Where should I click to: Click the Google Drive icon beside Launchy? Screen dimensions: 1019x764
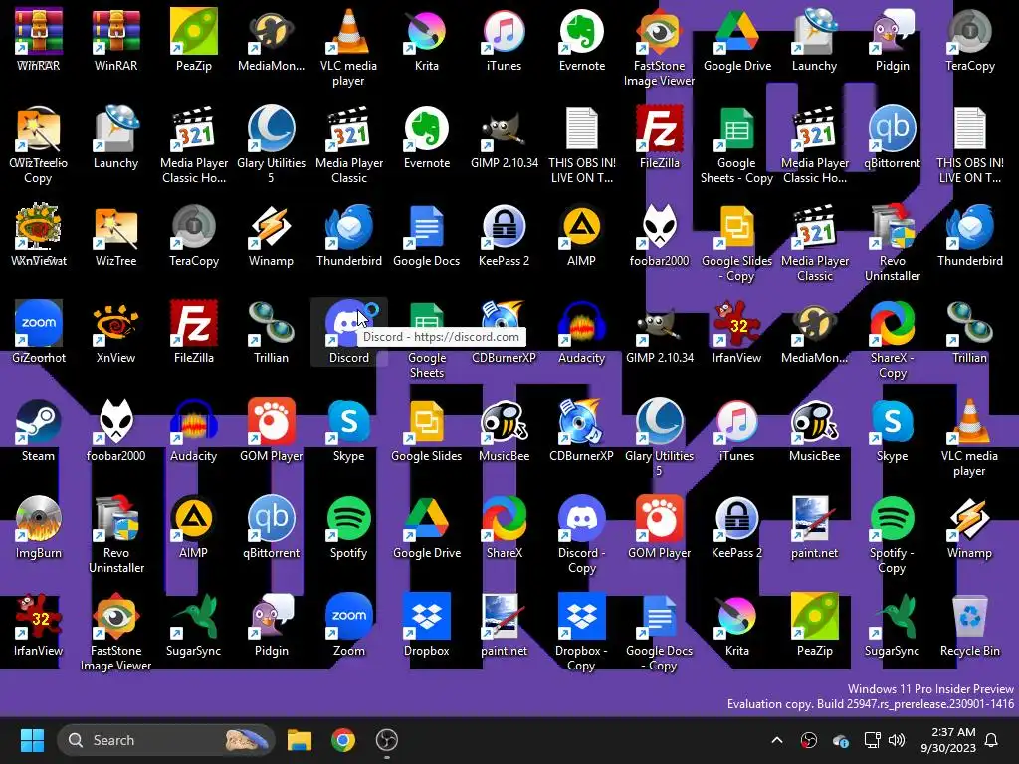[x=737, y=40]
